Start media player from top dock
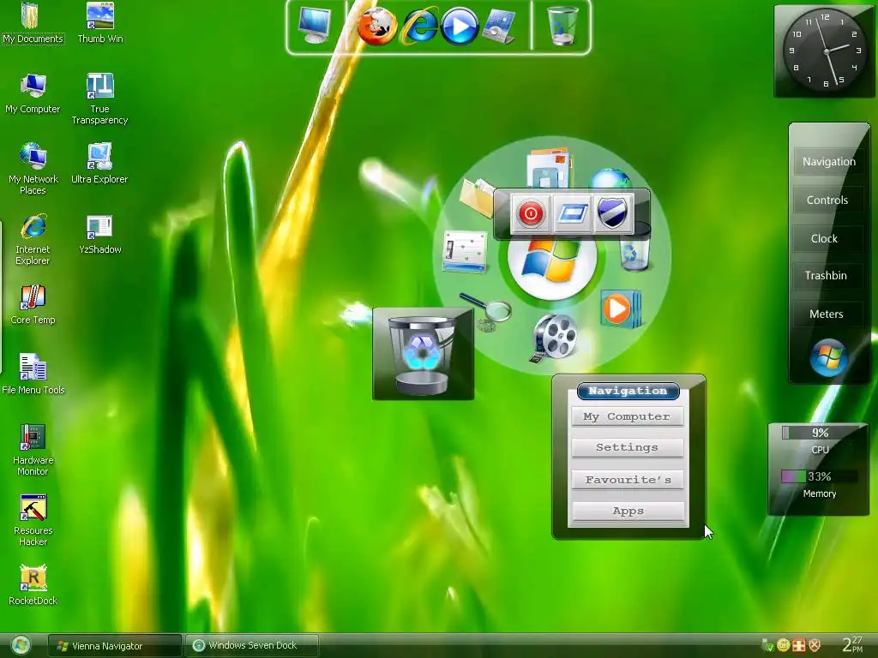878x658 pixels. (x=460, y=27)
